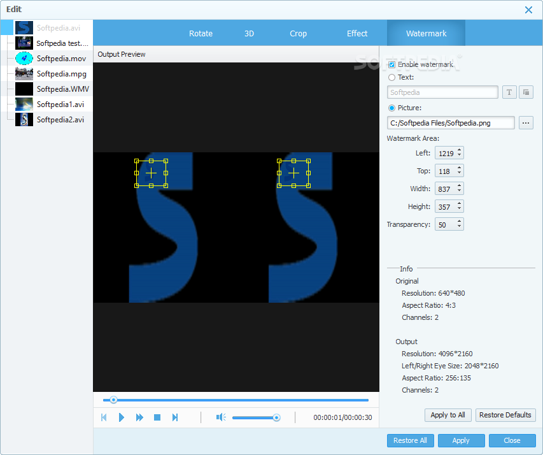Select Softpedia.mpg file name in list
The width and height of the screenshot is (543, 455).
[x=62, y=74]
